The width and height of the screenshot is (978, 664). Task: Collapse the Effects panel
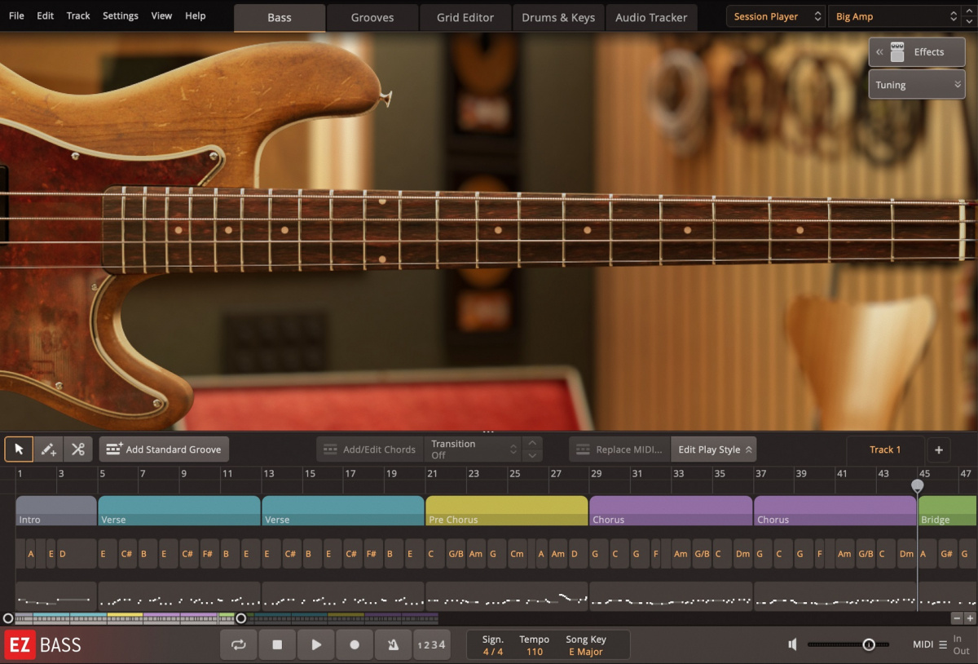click(879, 51)
